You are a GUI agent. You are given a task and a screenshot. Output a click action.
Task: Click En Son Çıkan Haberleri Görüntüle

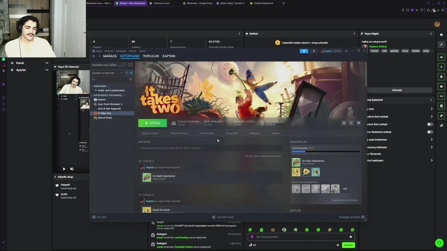point(263,156)
